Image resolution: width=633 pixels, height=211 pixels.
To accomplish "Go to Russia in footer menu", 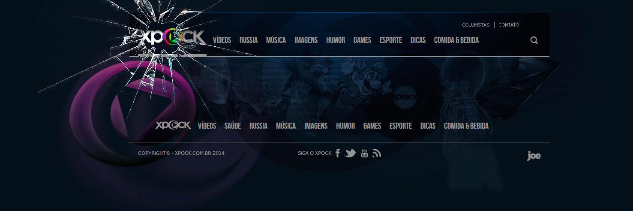I will pyautogui.click(x=258, y=126).
